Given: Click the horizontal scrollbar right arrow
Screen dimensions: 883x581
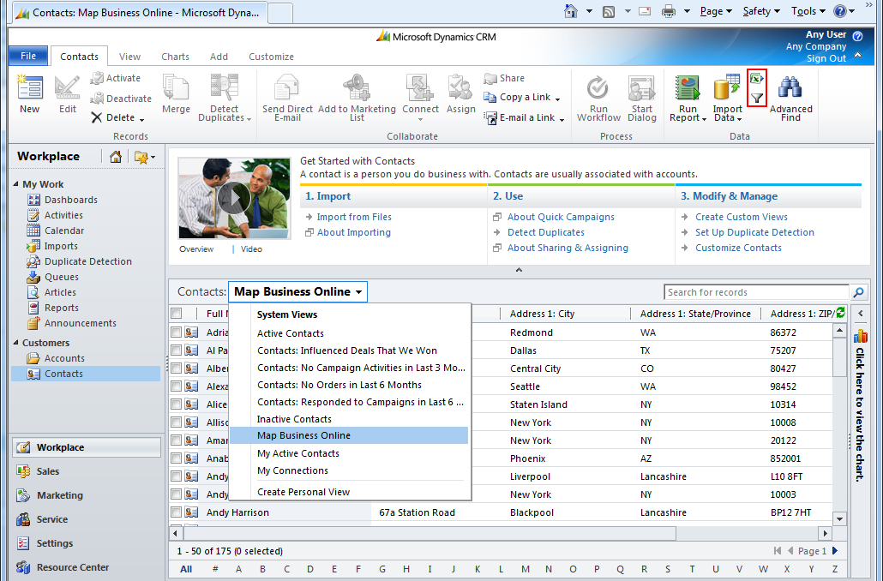Looking at the screenshot, I should click(825, 533).
